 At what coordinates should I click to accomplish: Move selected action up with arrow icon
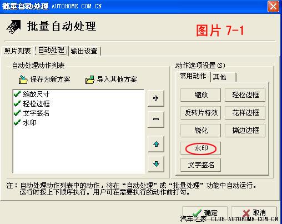(156, 144)
